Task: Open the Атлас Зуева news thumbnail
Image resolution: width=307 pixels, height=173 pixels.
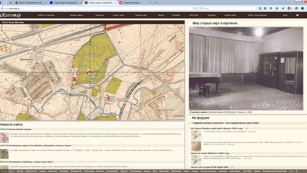Action: click(x=4, y=154)
